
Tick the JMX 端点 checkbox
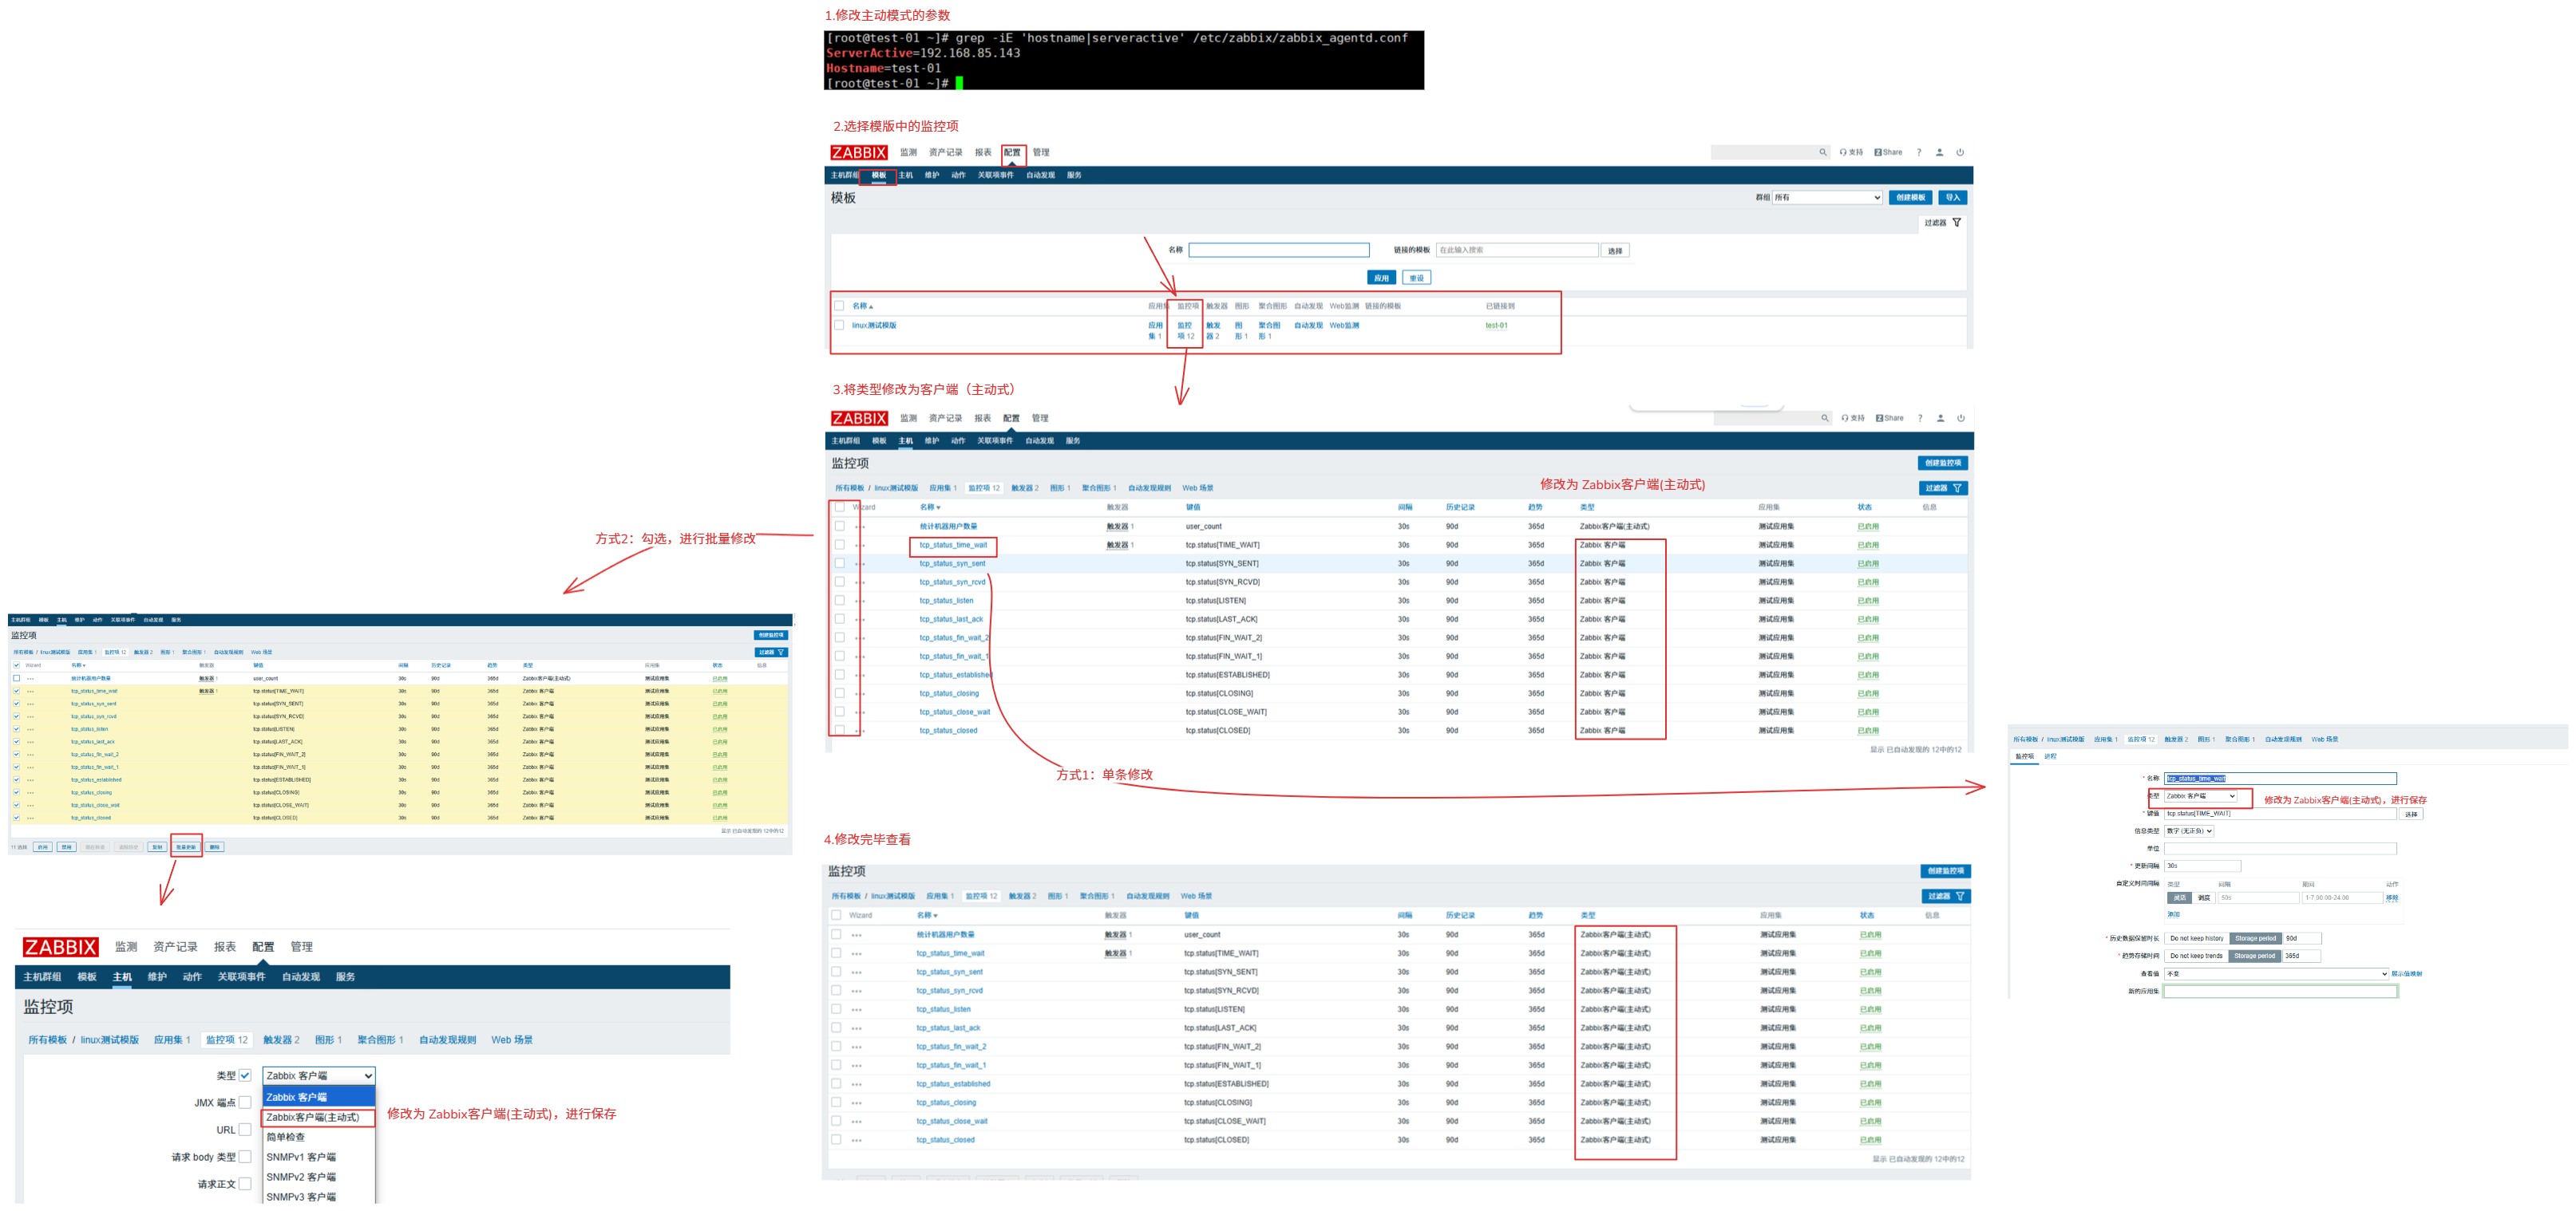pyautogui.click(x=245, y=1103)
